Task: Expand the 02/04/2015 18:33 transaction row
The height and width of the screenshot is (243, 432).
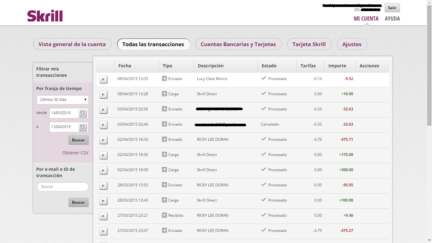Action: [103, 140]
